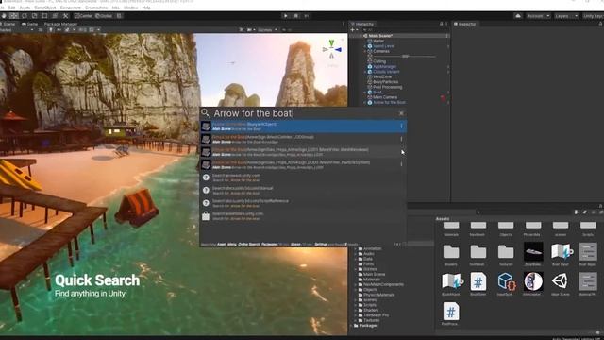604x340 pixels.
Task: Select the Move tool in the toolbar
Action: pyautogui.click(x=14, y=16)
